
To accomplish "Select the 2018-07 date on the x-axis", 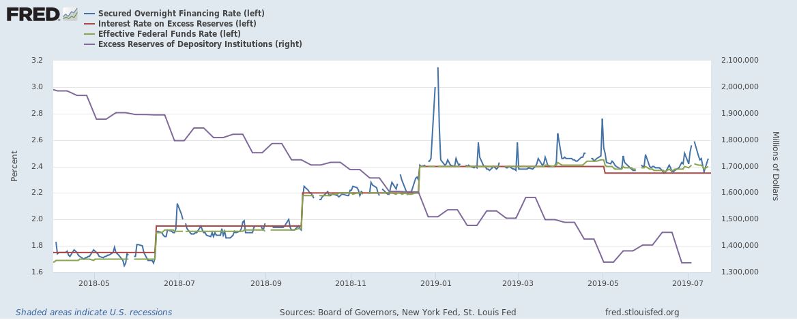I will 179,282.
